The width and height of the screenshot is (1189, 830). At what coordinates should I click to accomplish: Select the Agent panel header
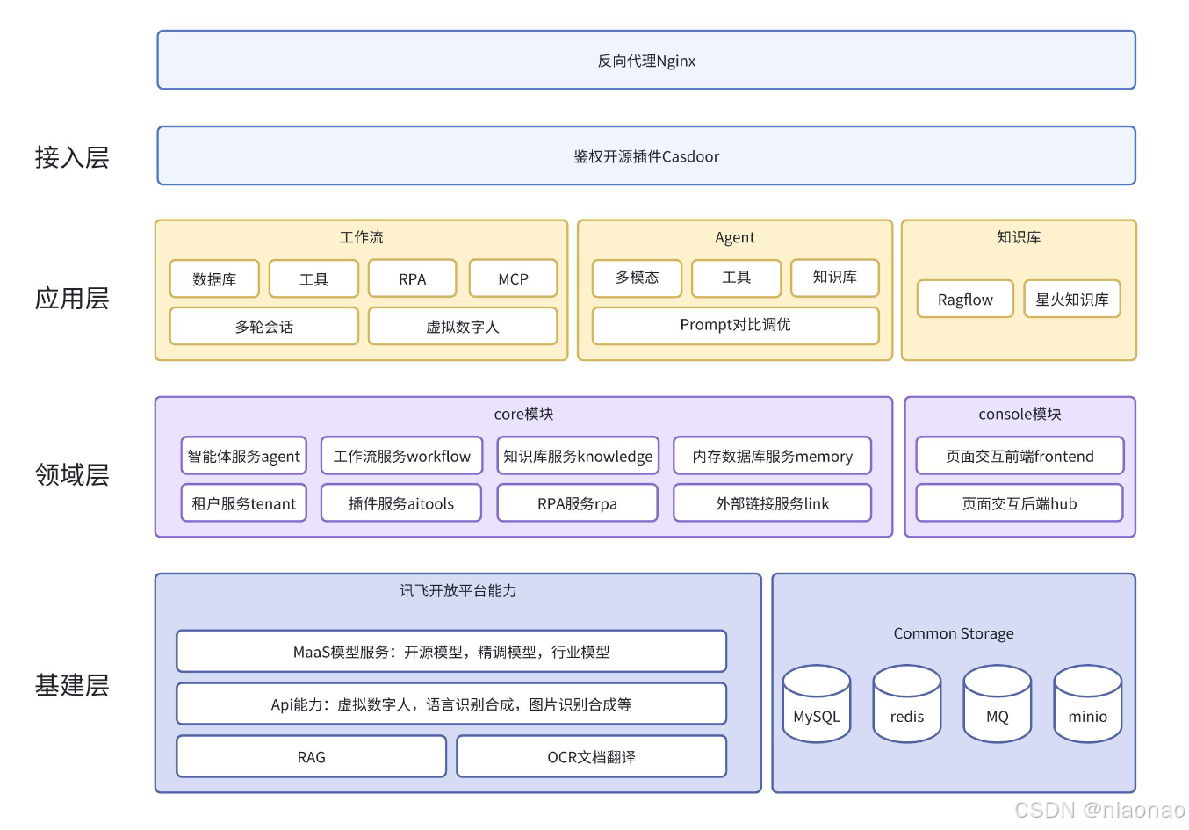[x=735, y=237]
